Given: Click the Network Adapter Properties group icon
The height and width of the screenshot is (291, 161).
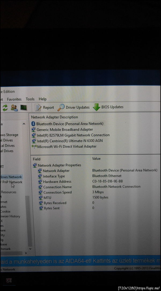Looking at the screenshot, I should 35,165.
